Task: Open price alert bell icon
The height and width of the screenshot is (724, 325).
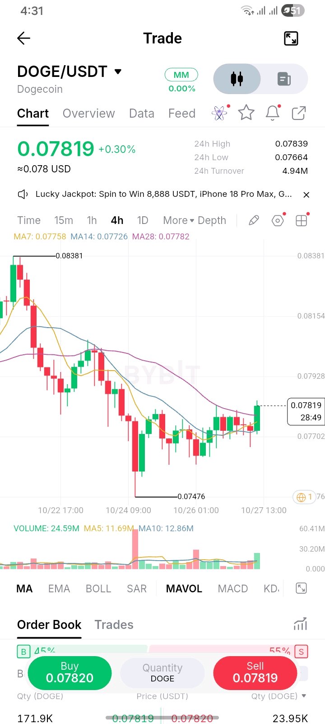Action: click(273, 113)
